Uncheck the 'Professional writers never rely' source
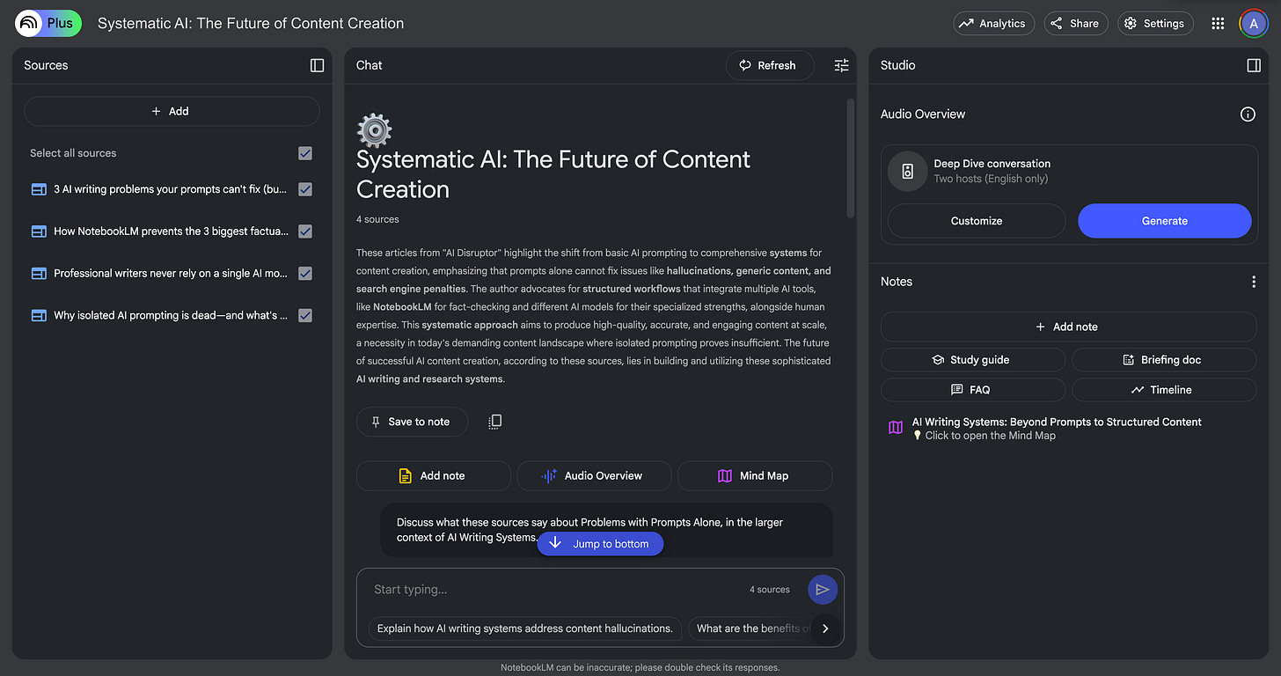This screenshot has height=676, width=1281. 305,273
